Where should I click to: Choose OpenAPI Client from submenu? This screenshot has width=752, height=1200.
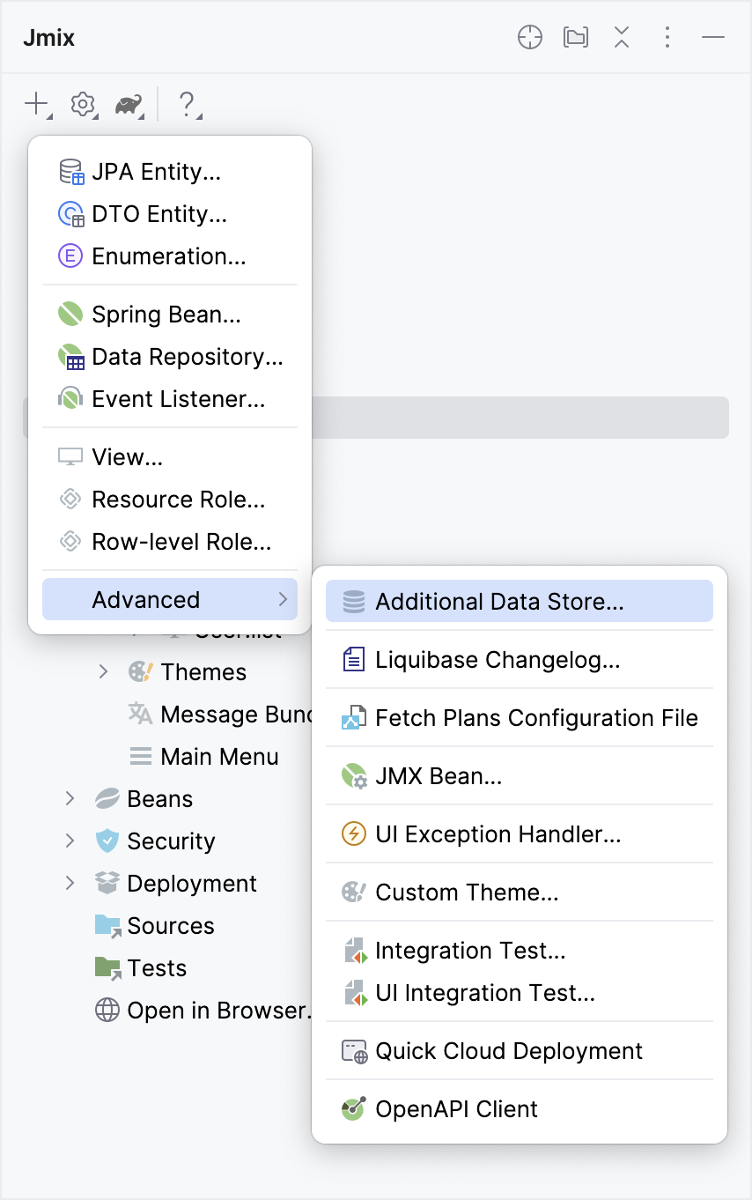point(456,1109)
